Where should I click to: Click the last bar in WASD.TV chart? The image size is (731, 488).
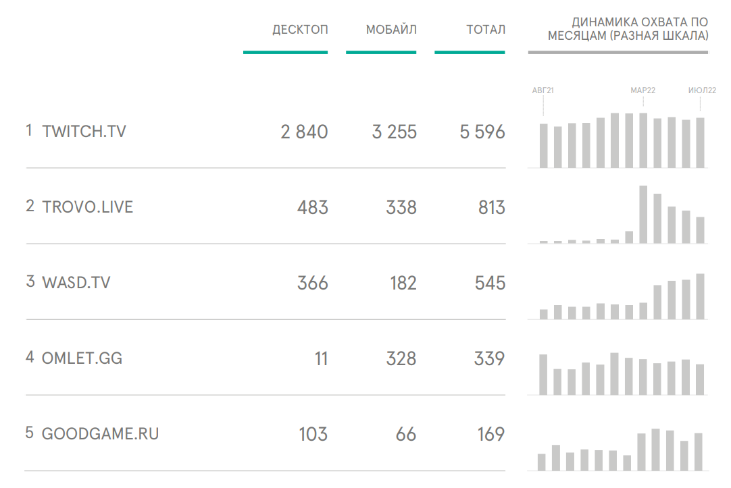tap(700, 296)
